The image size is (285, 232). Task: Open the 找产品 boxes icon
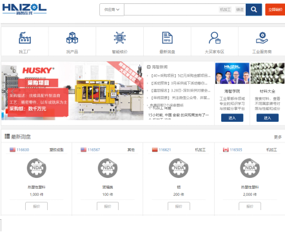tap(72, 38)
